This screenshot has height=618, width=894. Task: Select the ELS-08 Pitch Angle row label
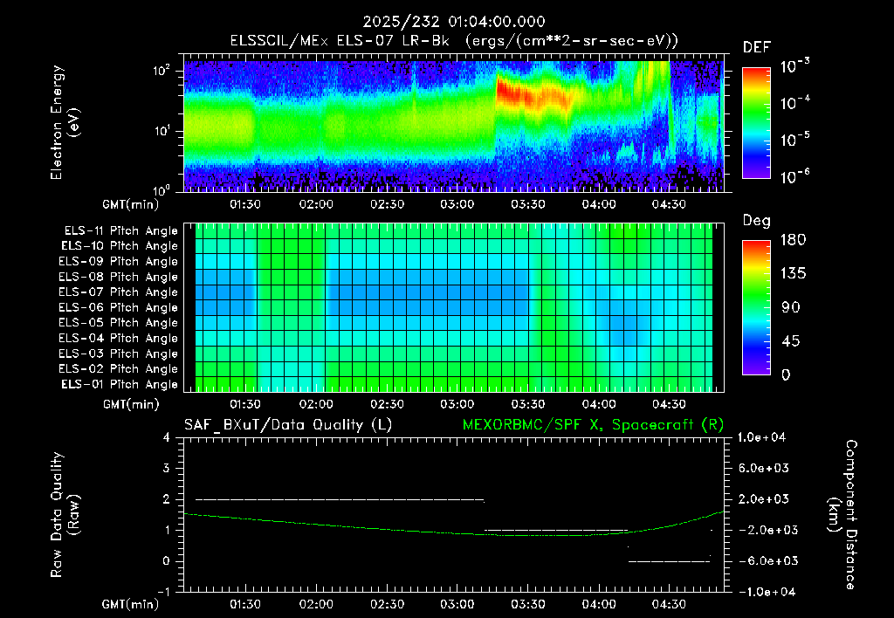coord(119,277)
